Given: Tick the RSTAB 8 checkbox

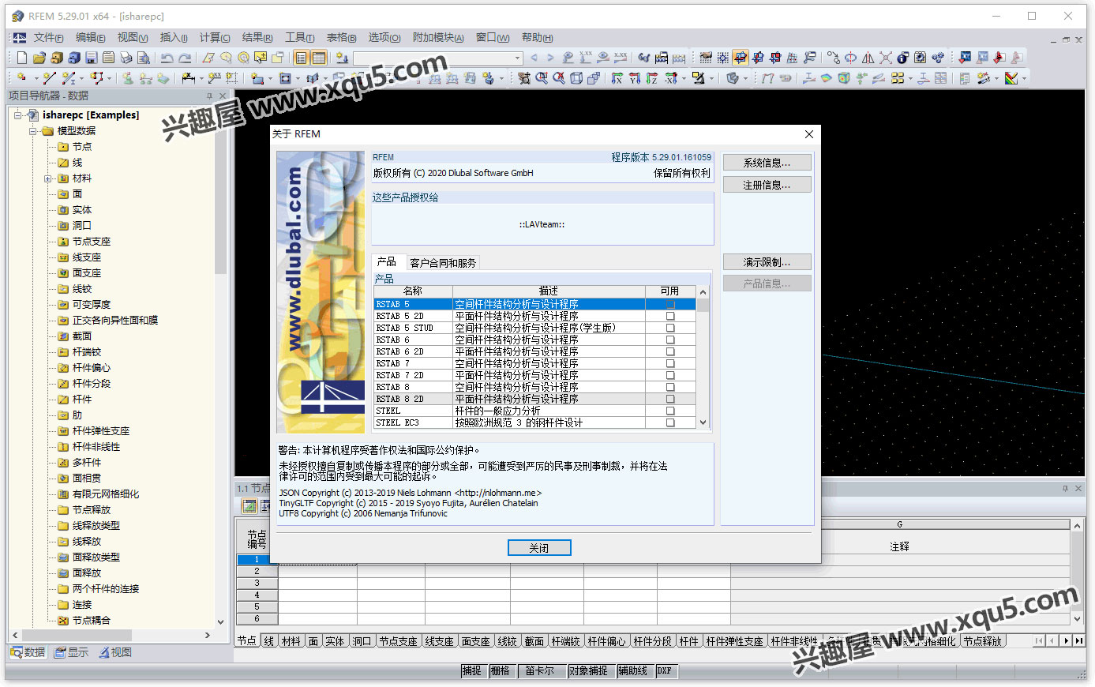Looking at the screenshot, I should (670, 387).
